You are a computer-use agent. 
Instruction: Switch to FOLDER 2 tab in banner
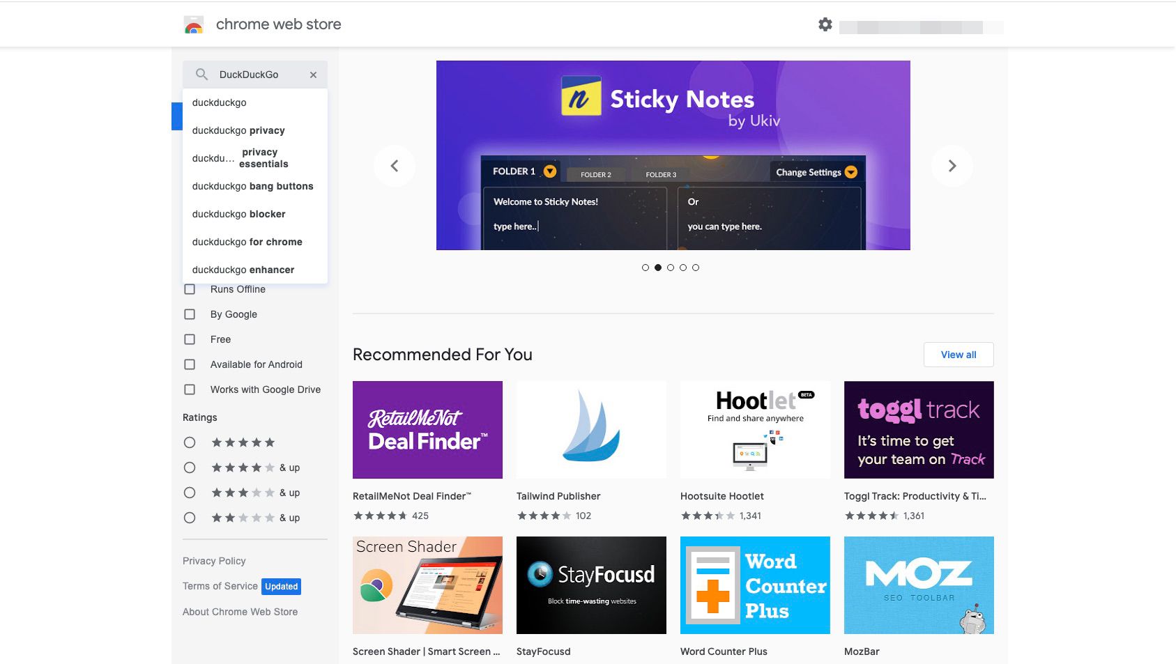[596, 175]
